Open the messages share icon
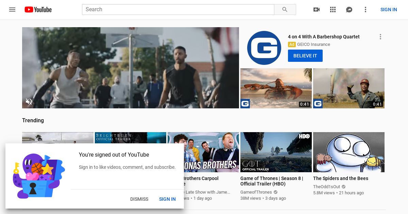 349,10
